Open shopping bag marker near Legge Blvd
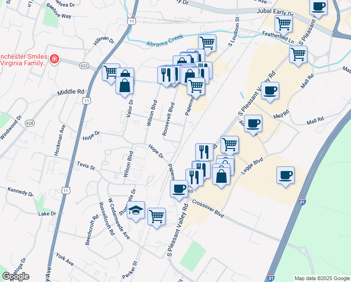The width and height of the screenshot is (351, 282). [x=221, y=177]
